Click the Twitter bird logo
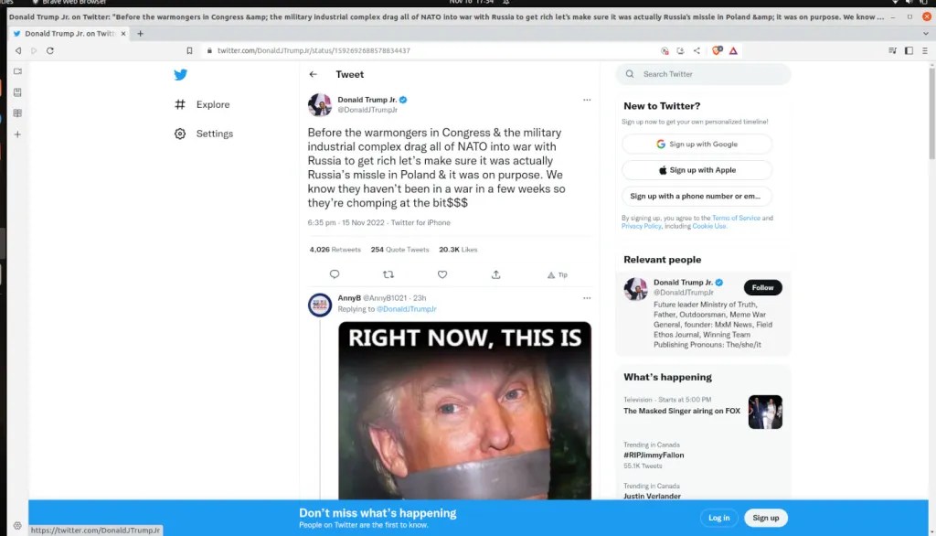Viewport: 936px width, 536px height. 181,75
